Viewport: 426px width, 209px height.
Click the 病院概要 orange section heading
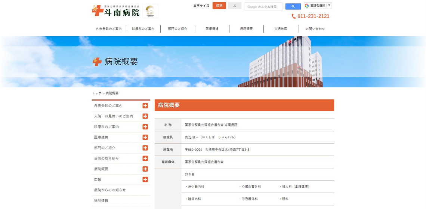click(x=244, y=105)
